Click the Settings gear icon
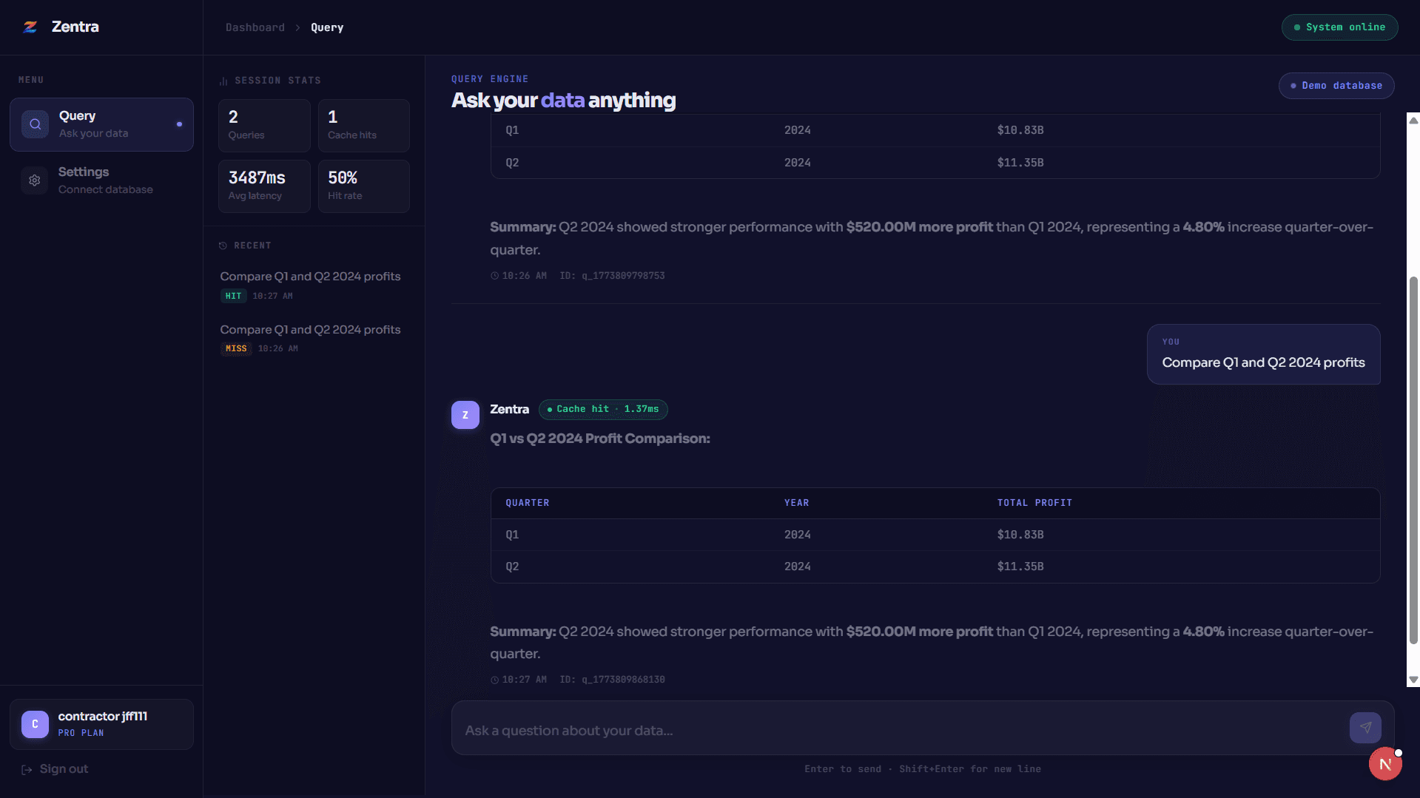 tap(35, 180)
